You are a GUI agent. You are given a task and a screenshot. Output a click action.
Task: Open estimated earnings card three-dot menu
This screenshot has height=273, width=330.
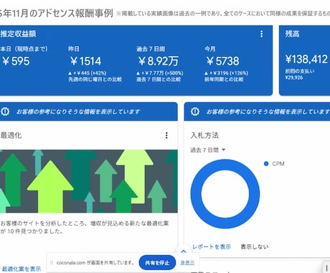click(261, 34)
